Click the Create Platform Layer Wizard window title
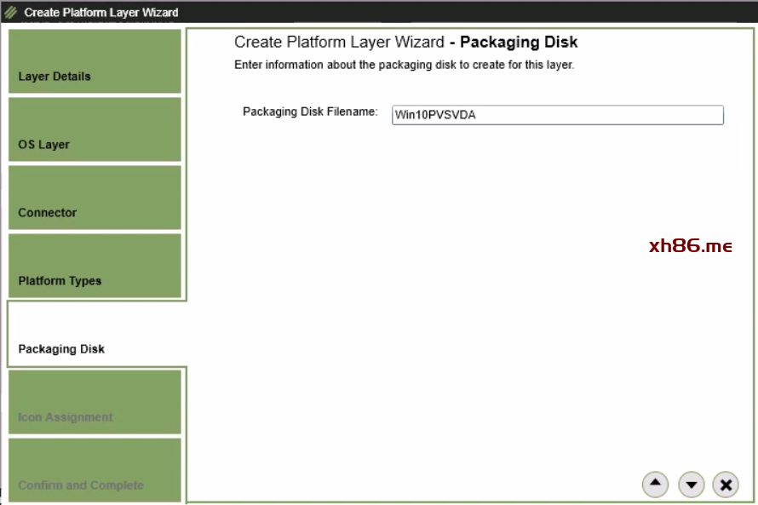The width and height of the screenshot is (758, 505). click(101, 13)
